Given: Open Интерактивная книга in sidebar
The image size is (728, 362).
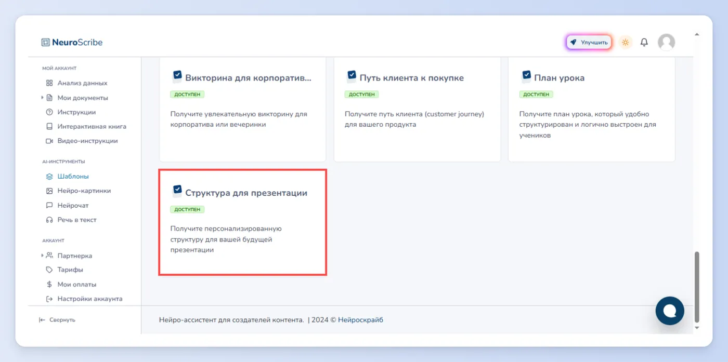Looking at the screenshot, I should tap(92, 127).
